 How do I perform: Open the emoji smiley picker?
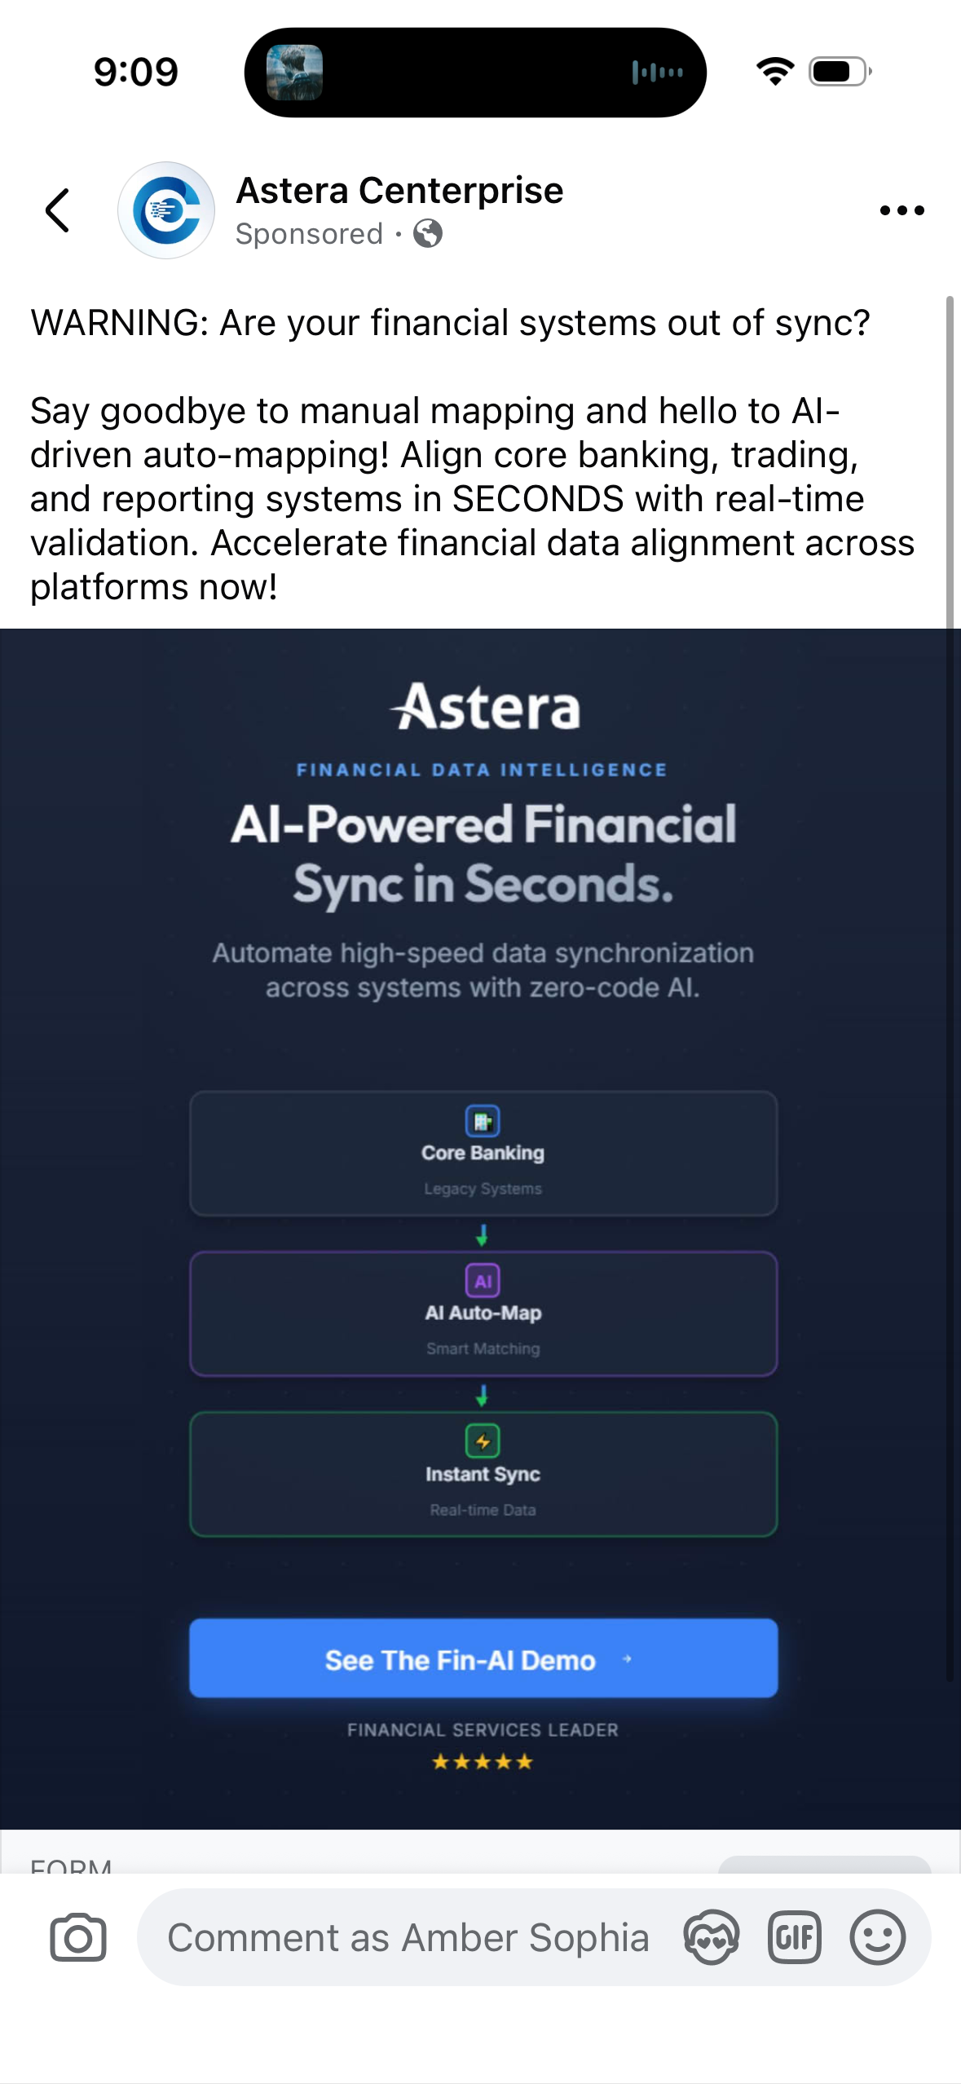click(x=877, y=1937)
